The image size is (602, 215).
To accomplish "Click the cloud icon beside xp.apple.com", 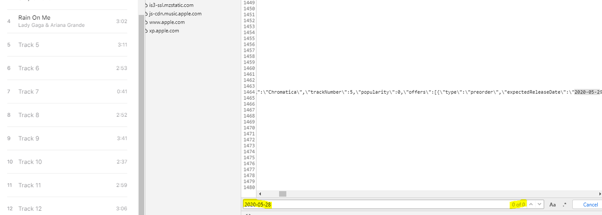I will pos(146,31).
